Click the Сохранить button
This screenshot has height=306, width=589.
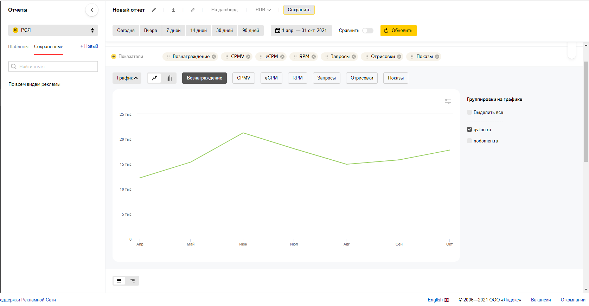click(299, 10)
